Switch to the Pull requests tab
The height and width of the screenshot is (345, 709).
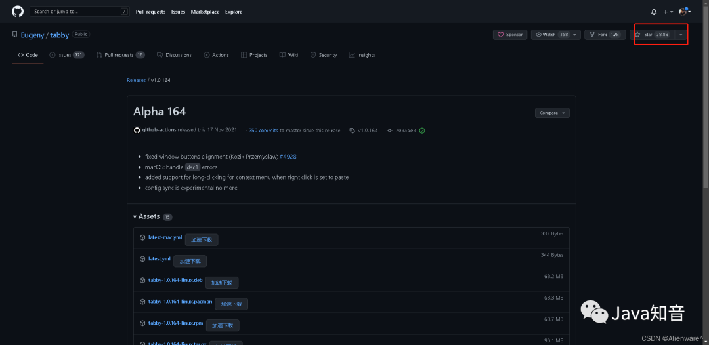tap(120, 55)
